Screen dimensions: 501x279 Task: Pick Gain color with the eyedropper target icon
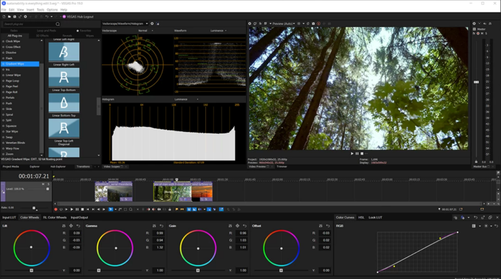pyautogui.click(x=237, y=226)
